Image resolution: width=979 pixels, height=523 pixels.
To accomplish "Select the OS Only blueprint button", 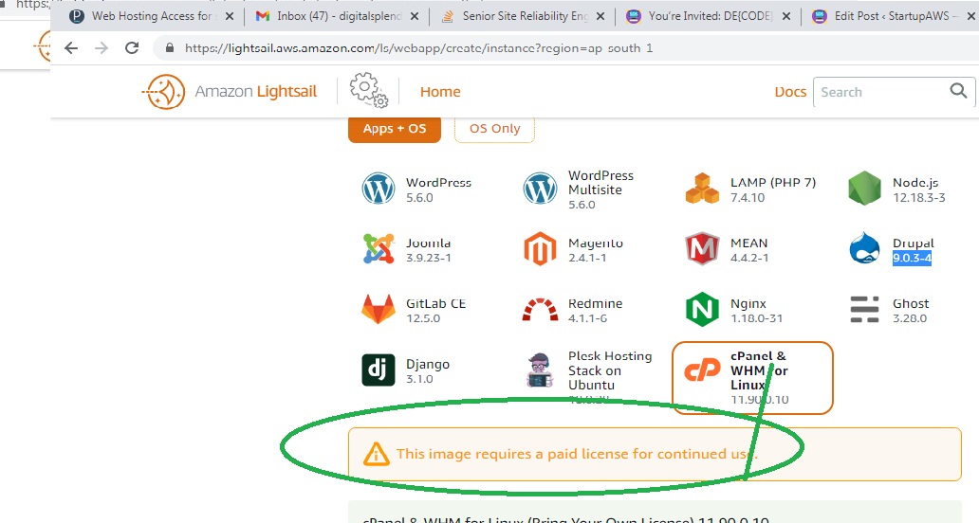I will tap(494, 129).
